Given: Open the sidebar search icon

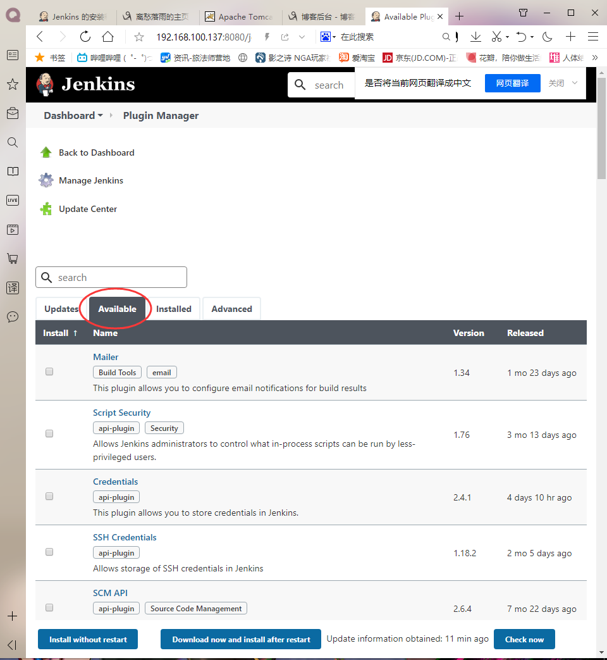Looking at the screenshot, I should point(13,142).
